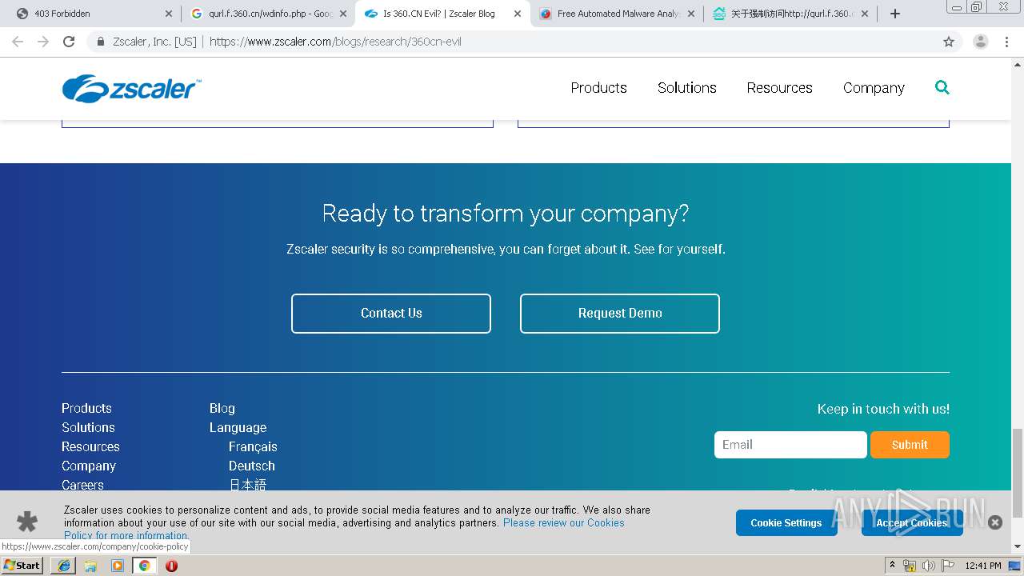
Task: Submit the email signup
Action: point(910,445)
